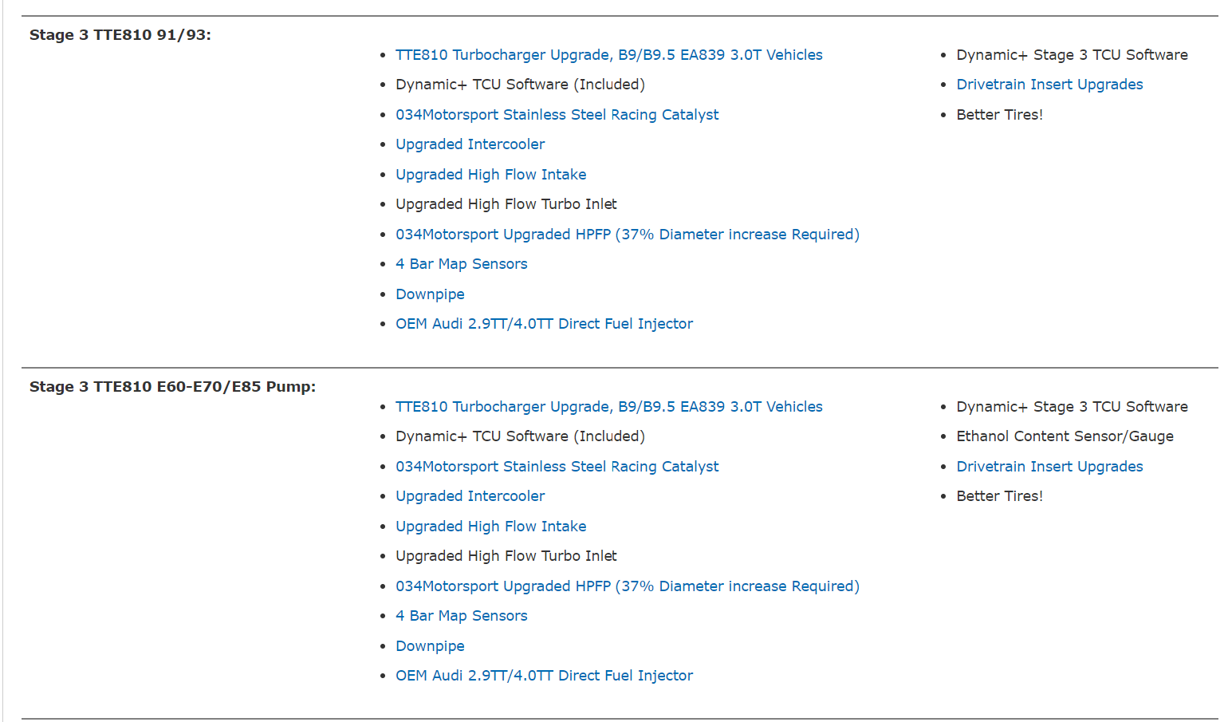The height and width of the screenshot is (722, 1228).
Task: Click 'Better Tires!' in 91/93 section
Action: 999,115
